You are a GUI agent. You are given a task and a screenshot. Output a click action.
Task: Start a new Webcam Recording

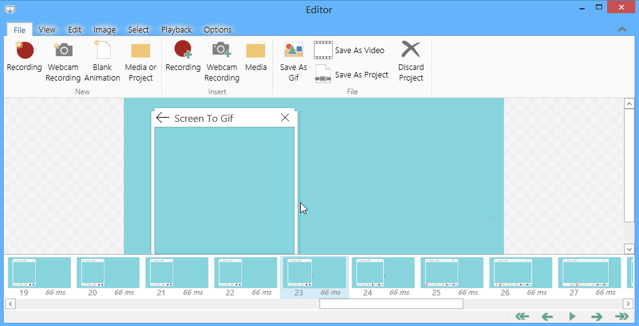(x=63, y=61)
